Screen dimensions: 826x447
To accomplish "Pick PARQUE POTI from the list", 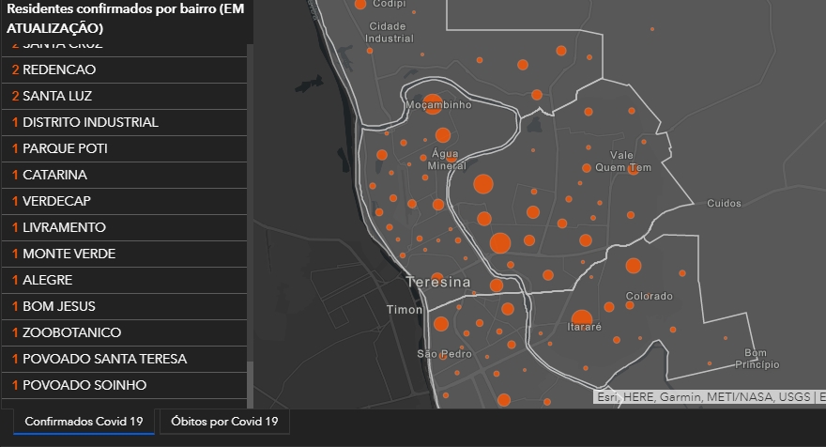I will coord(124,148).
